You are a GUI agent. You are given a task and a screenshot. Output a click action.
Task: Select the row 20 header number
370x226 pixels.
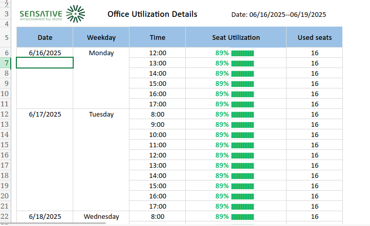click(6, 196)
